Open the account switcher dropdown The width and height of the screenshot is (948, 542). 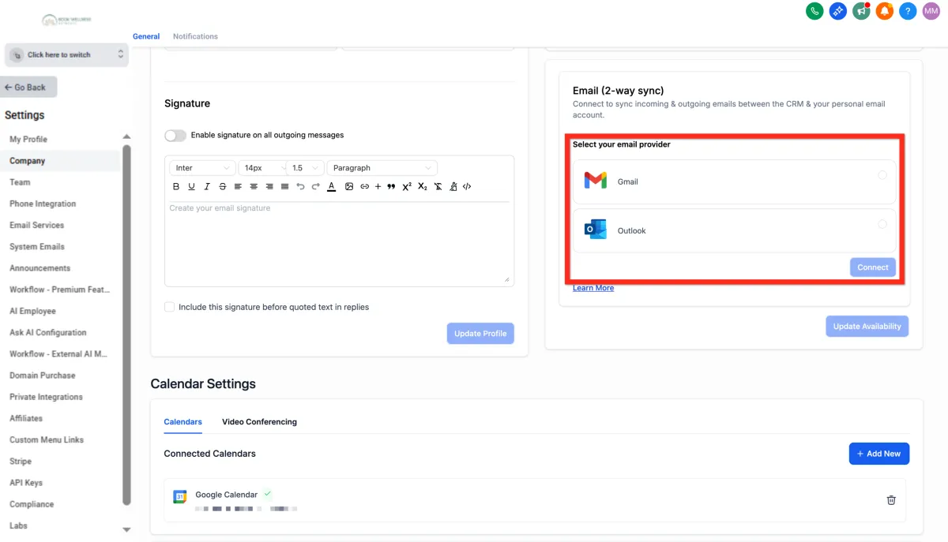(66, 54)
